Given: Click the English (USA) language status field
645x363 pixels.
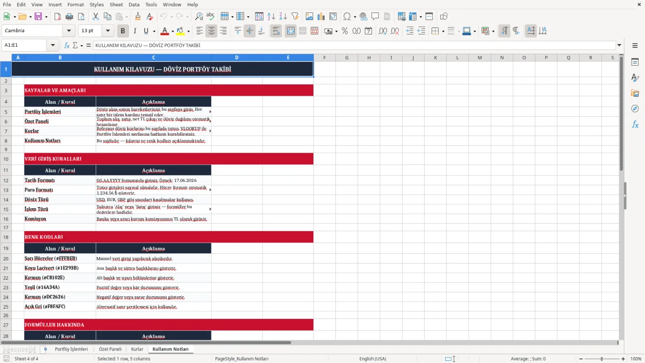Looking at the screenshot, I should pos(372,359).
